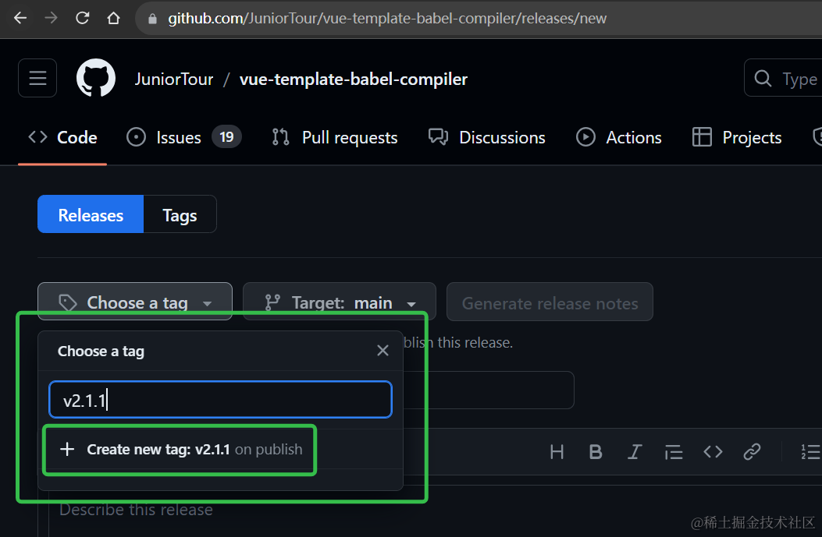Click the tag name input field
Image resolution: width=822 pixels, height=537 pixels.
(x=220, y=401)
